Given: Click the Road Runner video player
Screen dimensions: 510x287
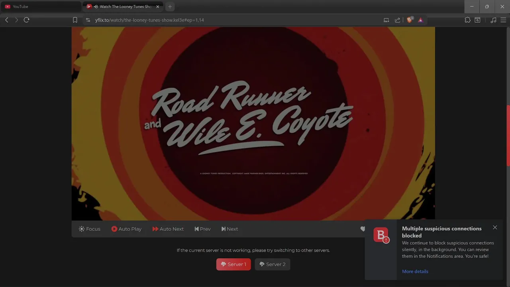Looking at the screenshot, I should [253, 124].
